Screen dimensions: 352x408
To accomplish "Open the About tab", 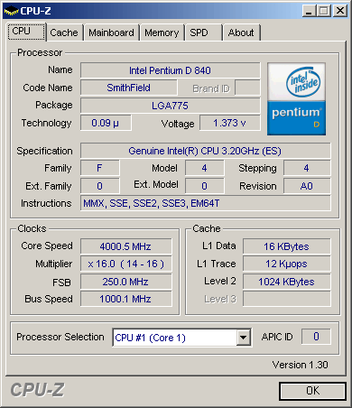I will [241, 32].
